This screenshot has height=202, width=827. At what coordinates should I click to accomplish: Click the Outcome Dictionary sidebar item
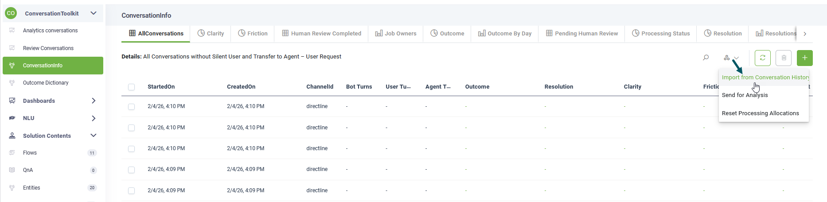tap(46, 83)
